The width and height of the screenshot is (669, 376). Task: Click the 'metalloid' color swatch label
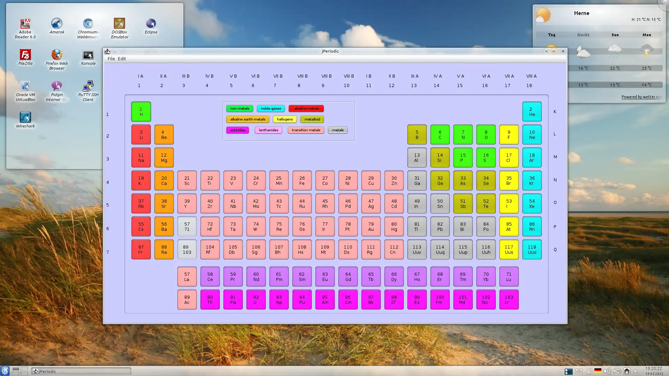click(x=312, y=119)
